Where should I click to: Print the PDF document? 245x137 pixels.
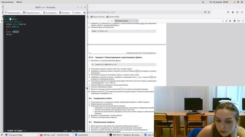(235, 21)
